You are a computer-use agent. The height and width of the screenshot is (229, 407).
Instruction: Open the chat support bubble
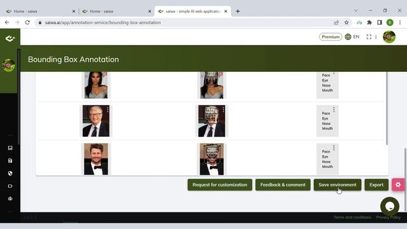tap(390, 206)
